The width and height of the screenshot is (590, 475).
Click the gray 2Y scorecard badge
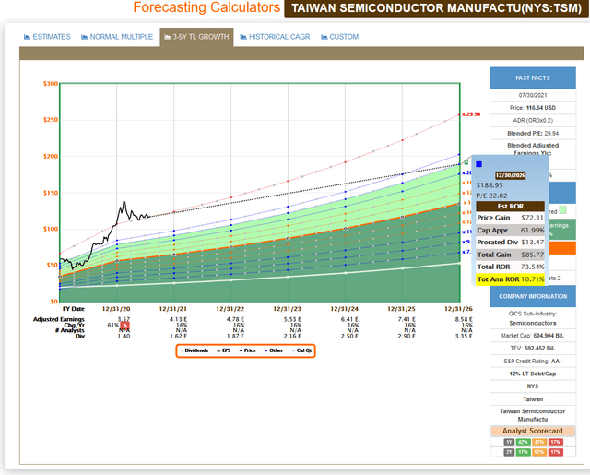(509, 452)
